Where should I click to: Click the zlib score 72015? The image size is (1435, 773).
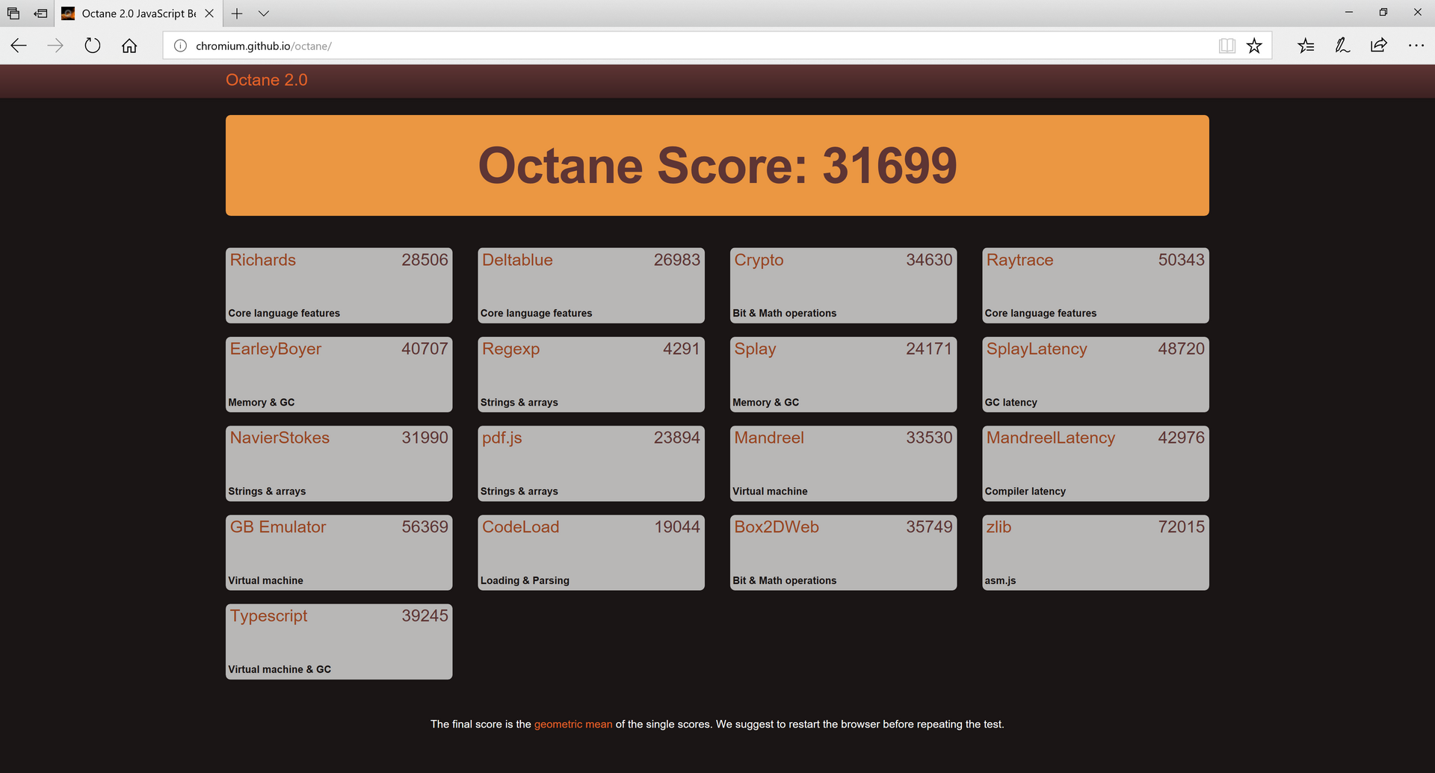[x=1182, y=527]
